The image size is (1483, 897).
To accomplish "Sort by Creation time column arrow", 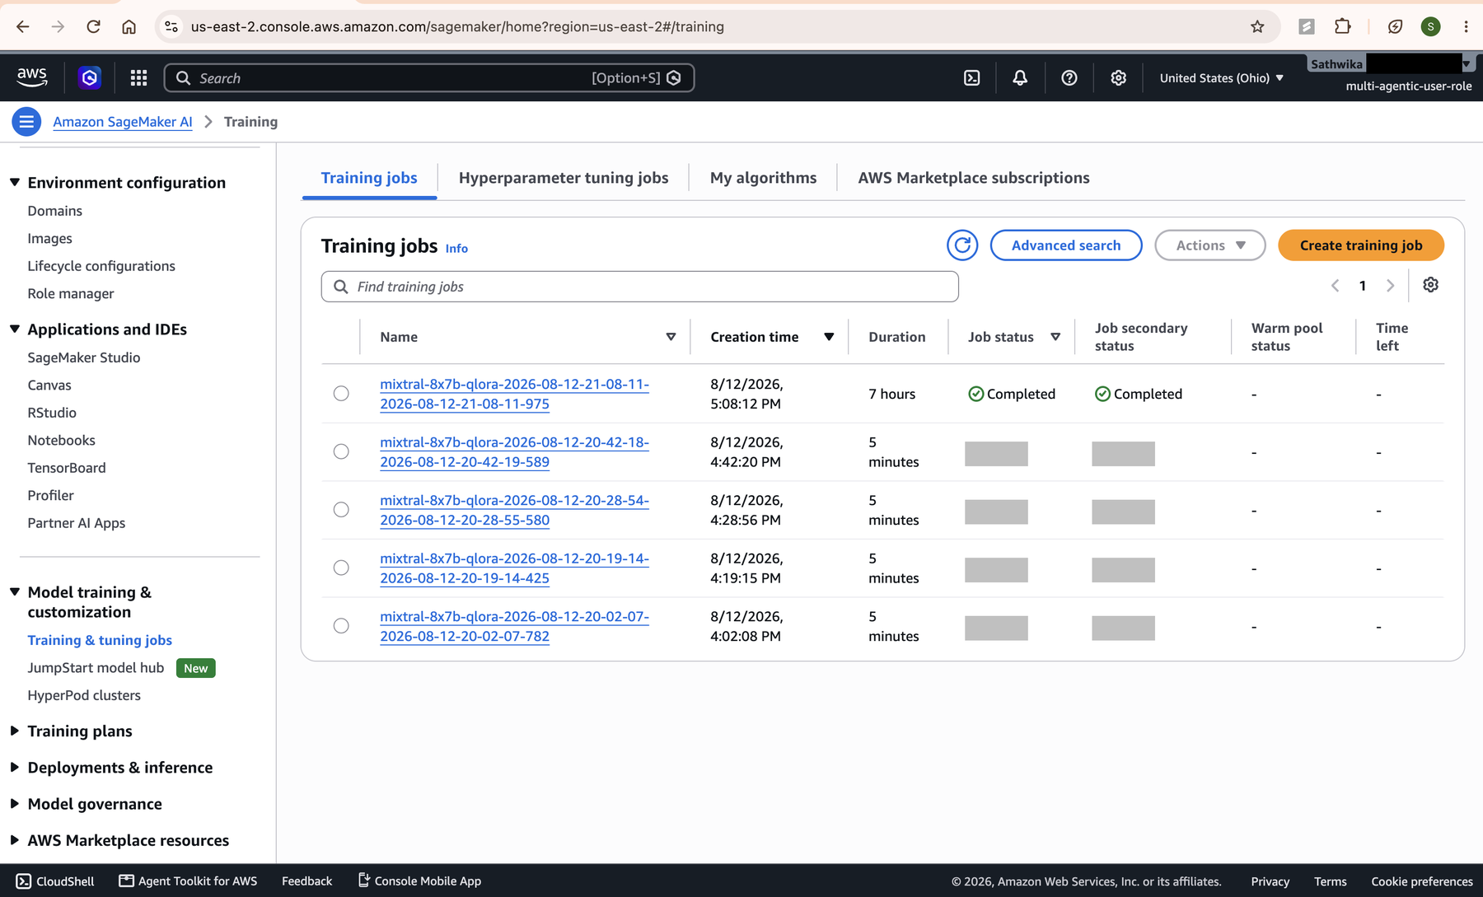I will (829, 337).
